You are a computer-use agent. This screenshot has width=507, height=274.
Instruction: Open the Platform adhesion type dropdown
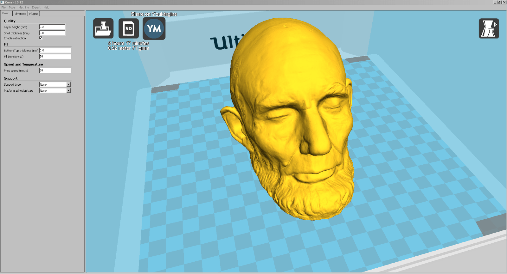coord(55,90)
